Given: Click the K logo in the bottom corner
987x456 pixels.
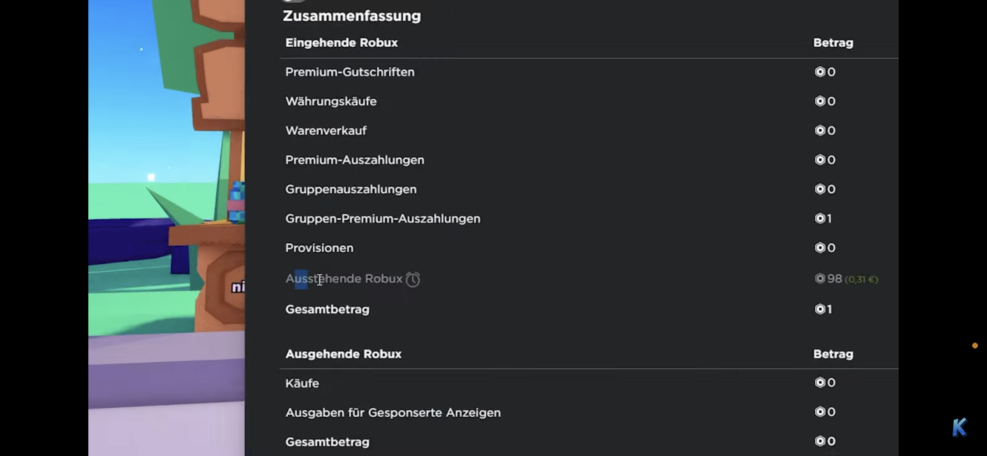Looking at the screenshot, I should [x=959, y=426].
